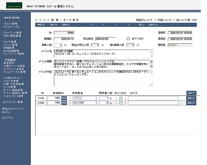This screenshot has height=165, width=207.
Task: Focus the 募集人数 input field
Action: point(58,45)
